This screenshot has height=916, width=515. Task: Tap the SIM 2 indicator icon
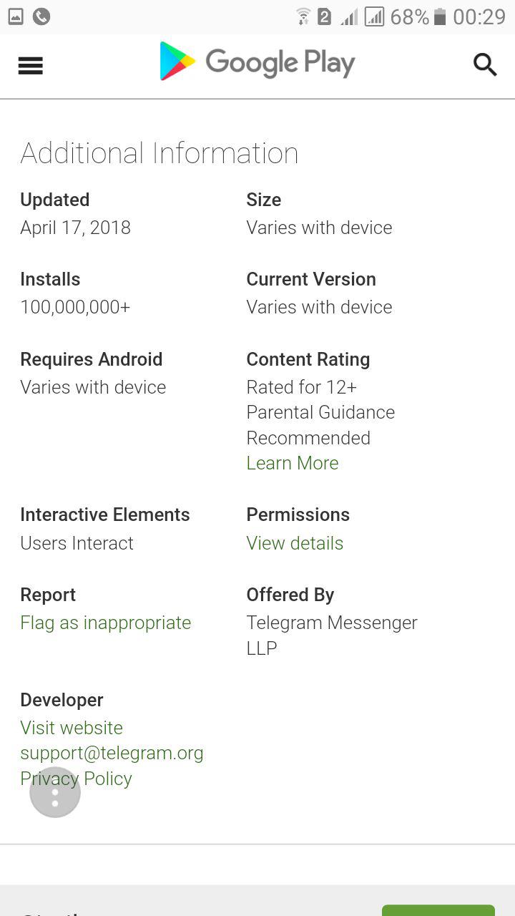click(324, 16)
